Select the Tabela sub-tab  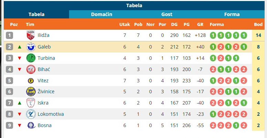(x=36, y=14)
